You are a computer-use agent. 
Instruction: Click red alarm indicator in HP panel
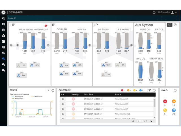[x=46, y=25]
